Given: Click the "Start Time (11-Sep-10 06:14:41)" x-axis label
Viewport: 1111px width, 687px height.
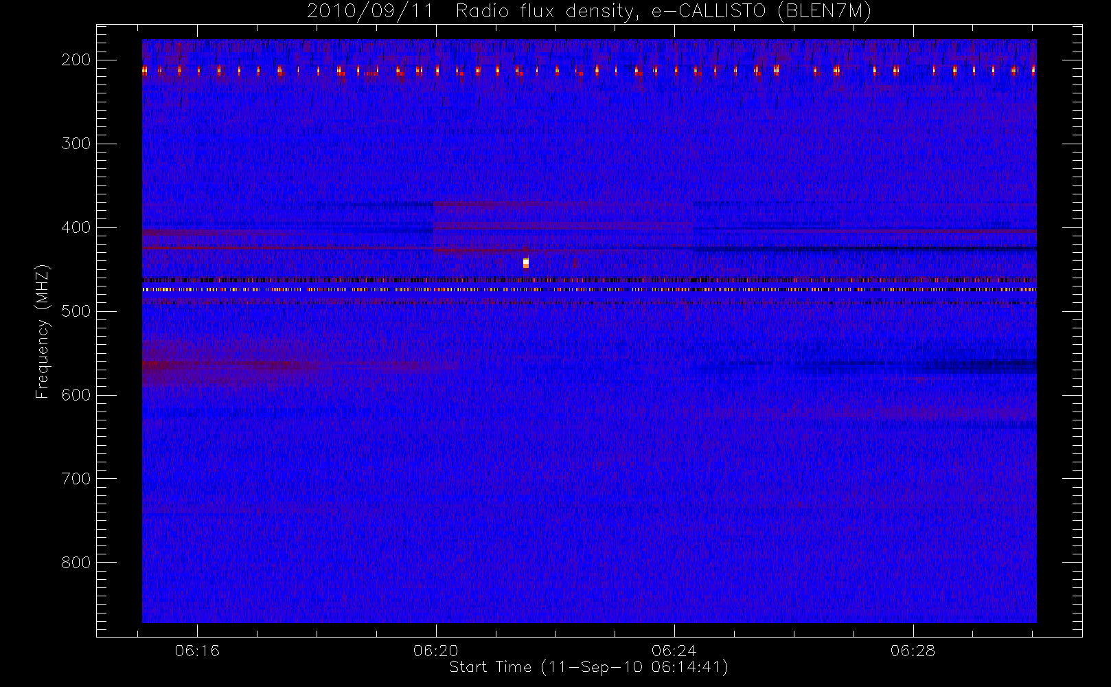Looking at the screenshot, I should (589, 667).
